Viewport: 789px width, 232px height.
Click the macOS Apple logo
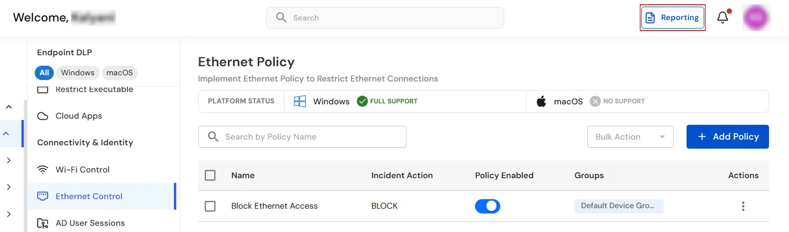541,101
